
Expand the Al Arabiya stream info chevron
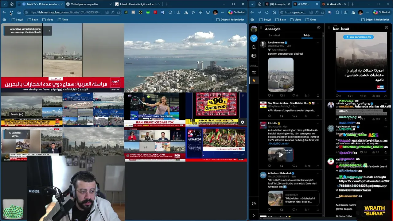[x=49, y=31]
